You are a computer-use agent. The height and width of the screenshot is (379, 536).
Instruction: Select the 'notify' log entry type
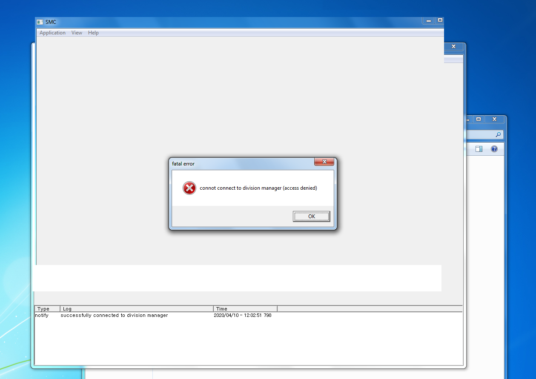tap(42, 315)
